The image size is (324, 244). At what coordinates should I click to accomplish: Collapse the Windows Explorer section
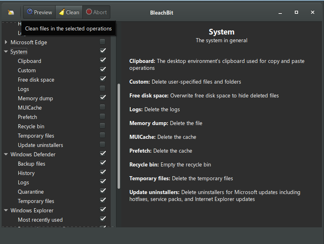(6, 210)
